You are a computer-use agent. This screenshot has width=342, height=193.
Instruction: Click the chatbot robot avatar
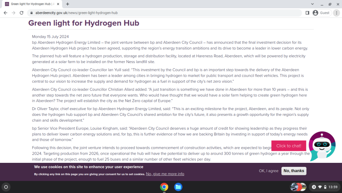[x=322, y=146]
